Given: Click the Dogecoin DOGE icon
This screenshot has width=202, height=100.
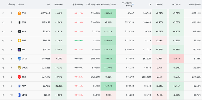Looking at the screenshot, I should click(19, 68).
